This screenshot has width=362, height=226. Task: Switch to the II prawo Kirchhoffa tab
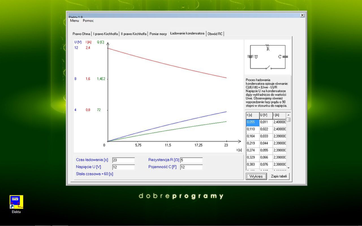point(133,34)
